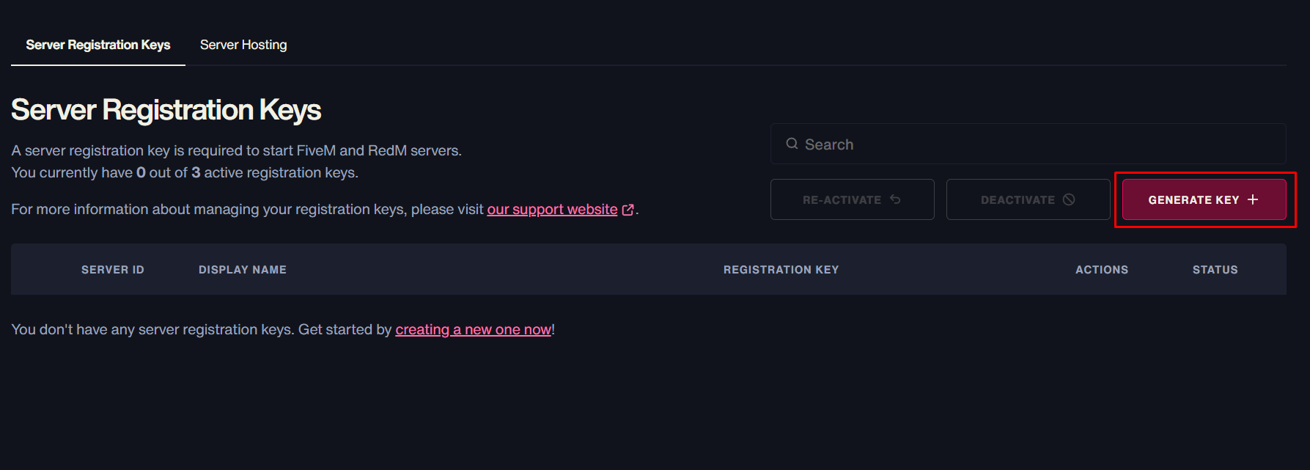
Task: Click the external link icon beside support website
Action: [x=628, y=209]
